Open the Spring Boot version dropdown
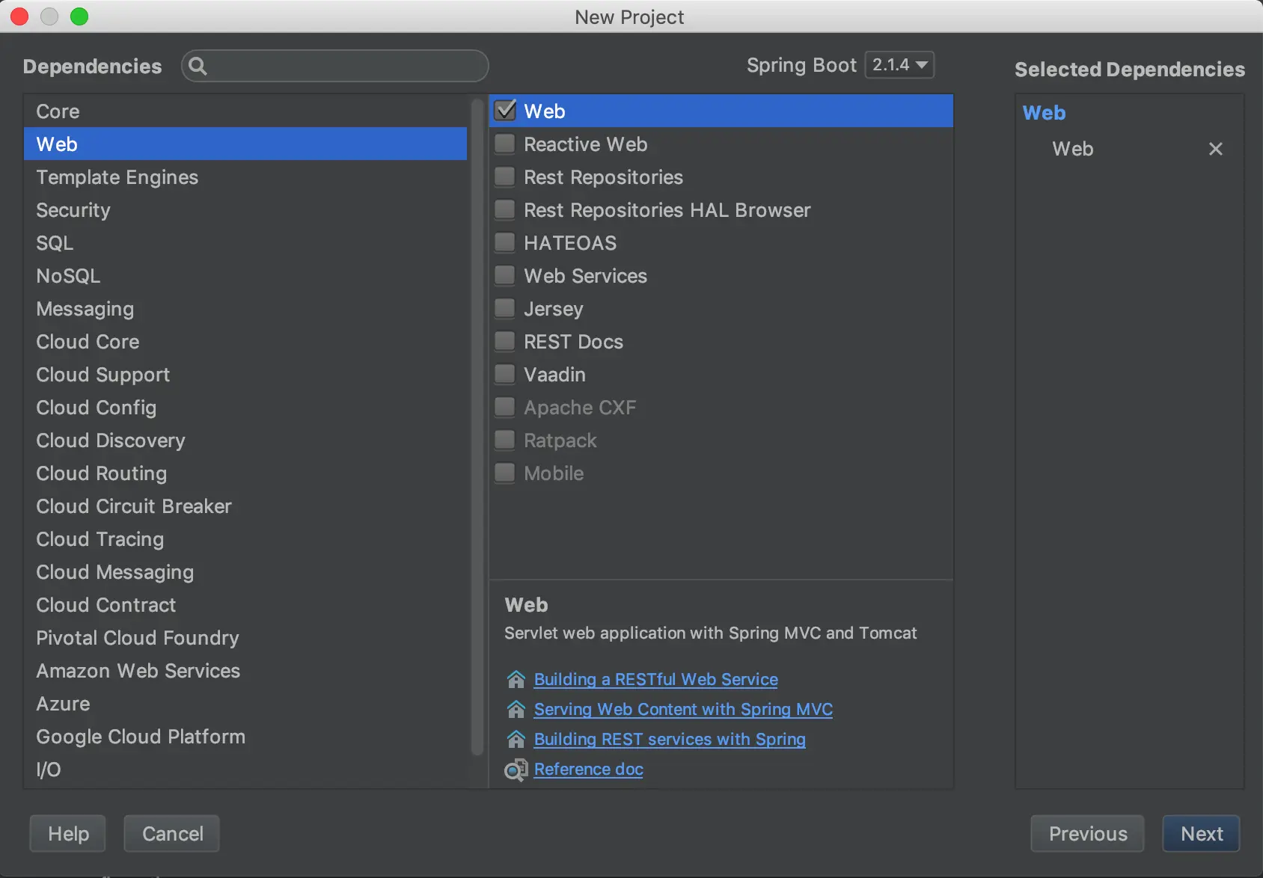The image size is (1263, 878). tap(899, 65)
